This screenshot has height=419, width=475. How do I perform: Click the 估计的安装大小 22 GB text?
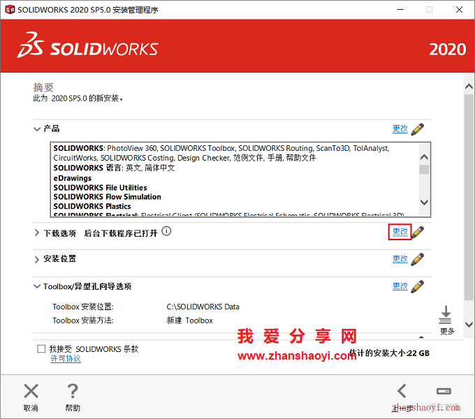(389, 353)
